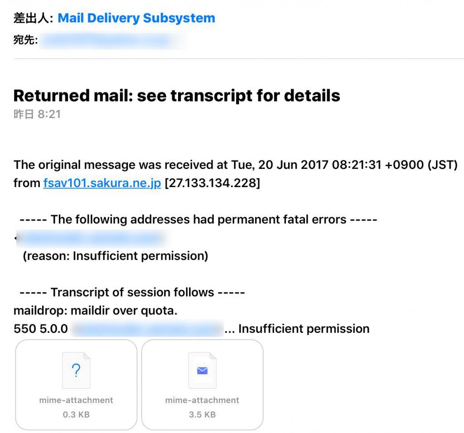Click the blurred address after 550 5.0.0

[x=147, y=328]
